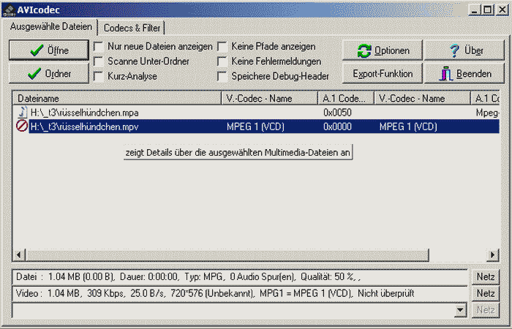Click the Export-Funktion button
The height and width of the screenshot is (329, 512).
pyautogui.click(x=382, y=74)
